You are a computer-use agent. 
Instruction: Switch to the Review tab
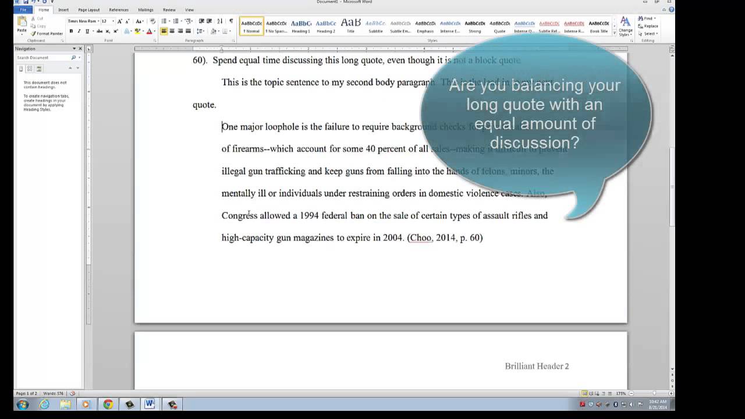tap(169, 10)
